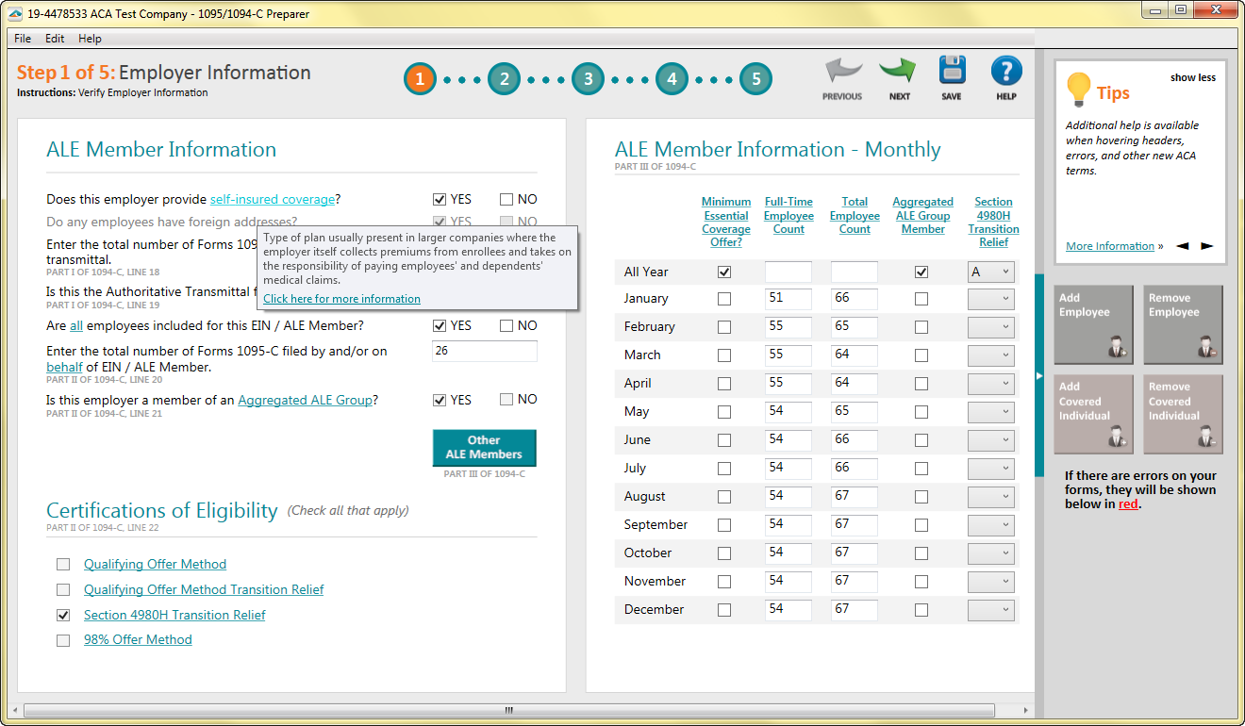Click the total Forms 1095-C field showing 26
Image resolution: width=1245 pixels, height=726 pixels.
click(x=484, y=350)
